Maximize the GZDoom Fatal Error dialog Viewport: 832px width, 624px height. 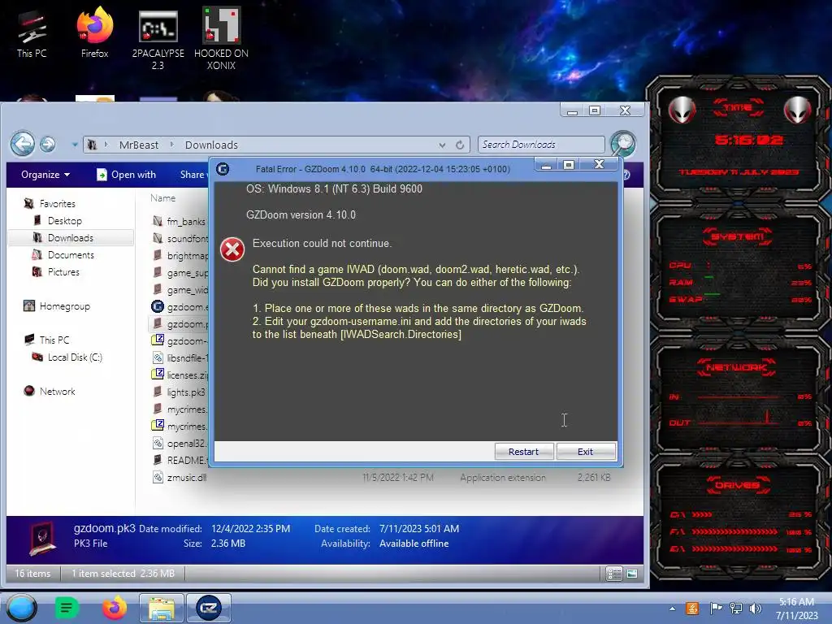(569, 164)
